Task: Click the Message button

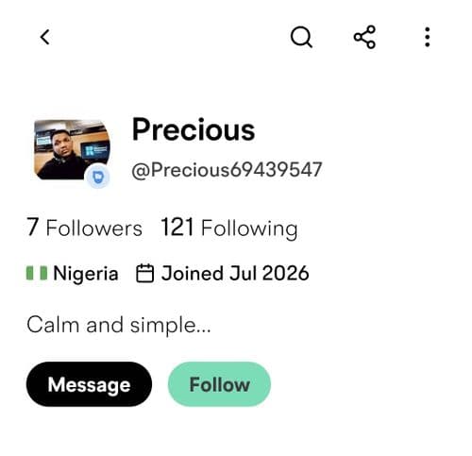Action: (x=89, y=384)
